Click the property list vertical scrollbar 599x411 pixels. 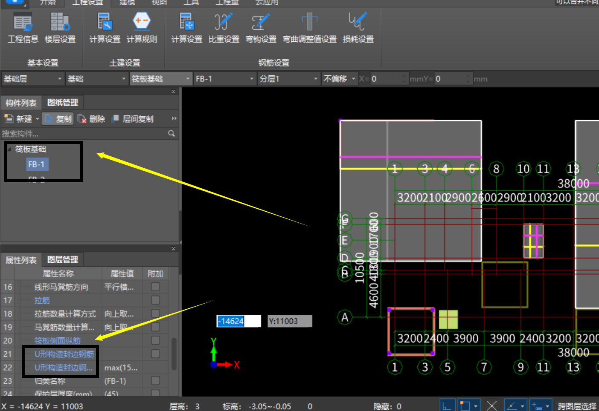tap(174, 354)
